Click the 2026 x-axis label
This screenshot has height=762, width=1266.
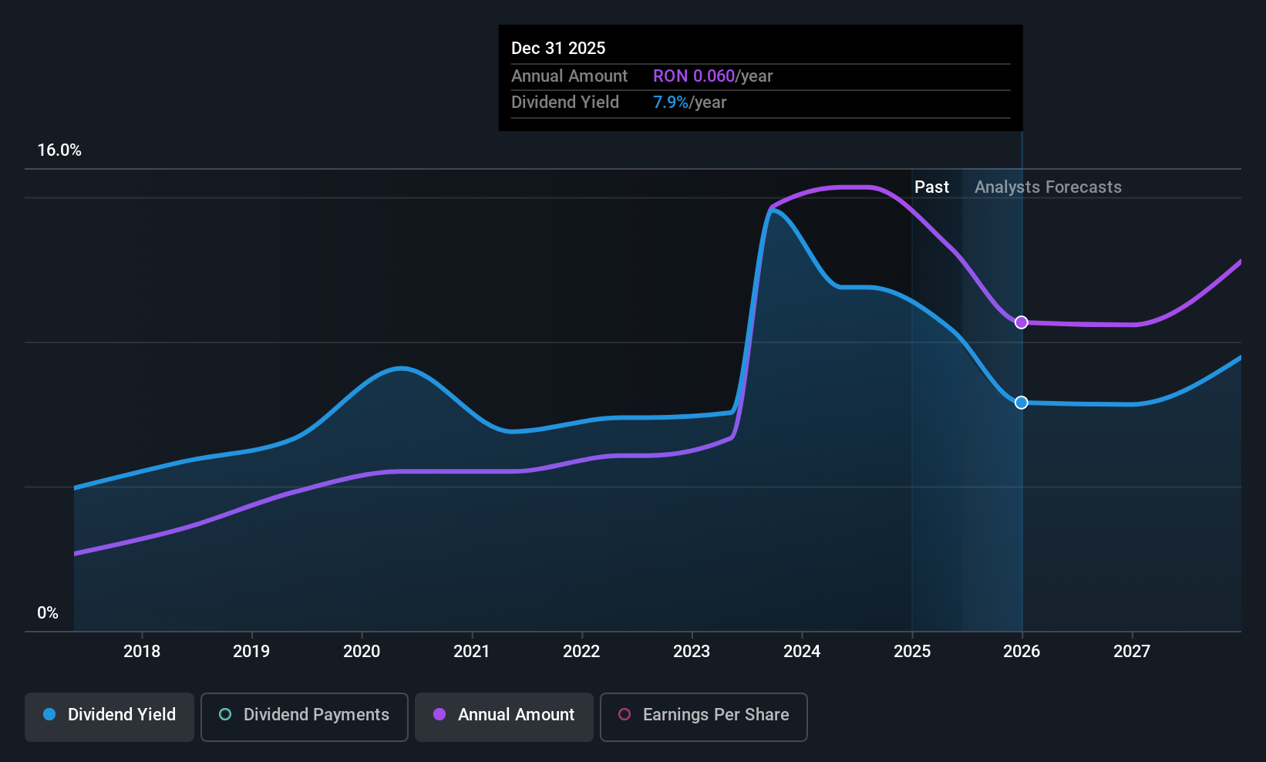[1022, 651]
